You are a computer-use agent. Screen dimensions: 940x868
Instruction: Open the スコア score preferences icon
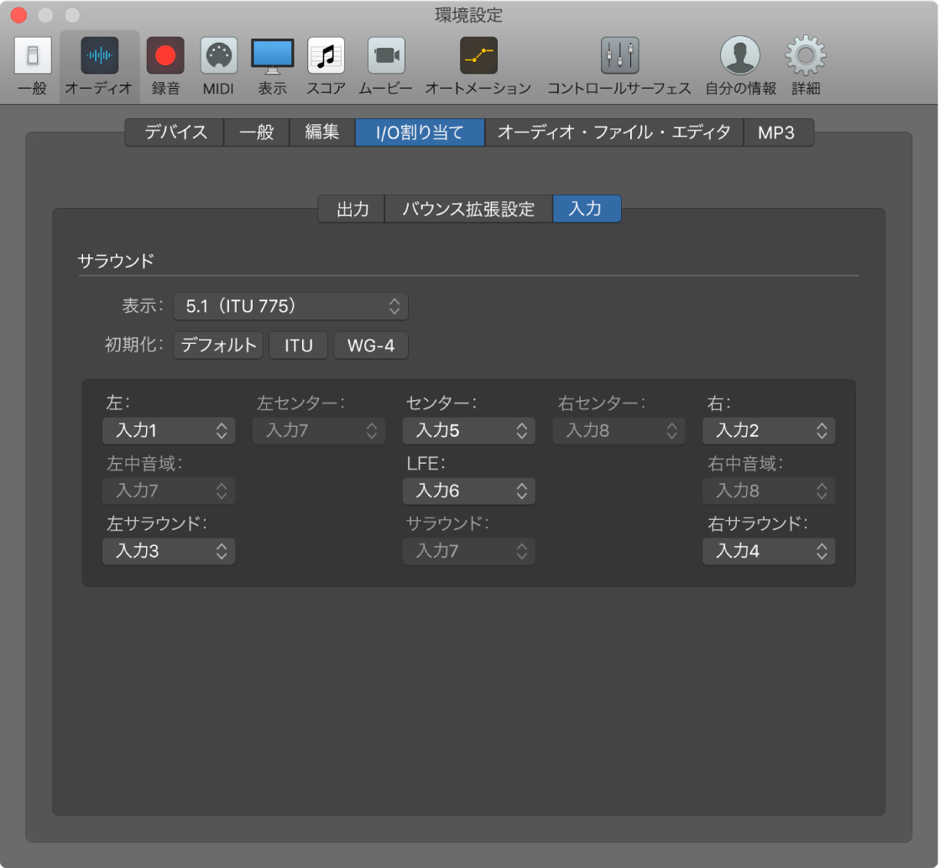click(326, 56)
